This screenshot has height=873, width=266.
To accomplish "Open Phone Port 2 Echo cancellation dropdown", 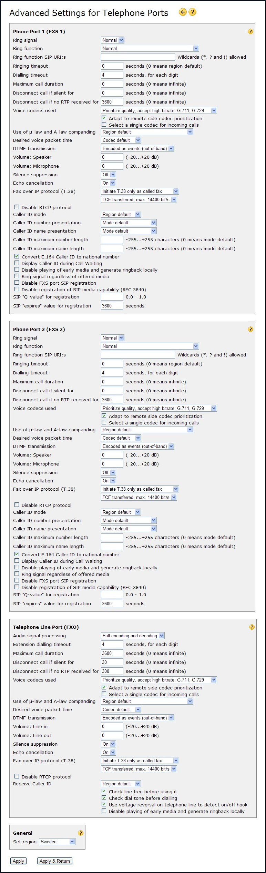I will pyautogui.click(x=108, y=481).
